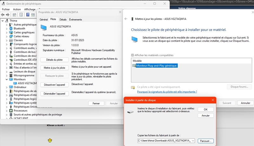Click the Entrées et sorties audio row
Image resolution: width=254 pixels, height=146 pixels.
tap(25, 64)
